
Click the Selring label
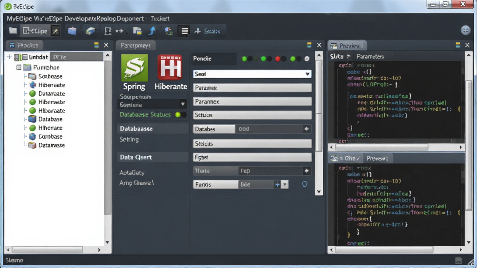pyautogui.click(x=129, y=139)
